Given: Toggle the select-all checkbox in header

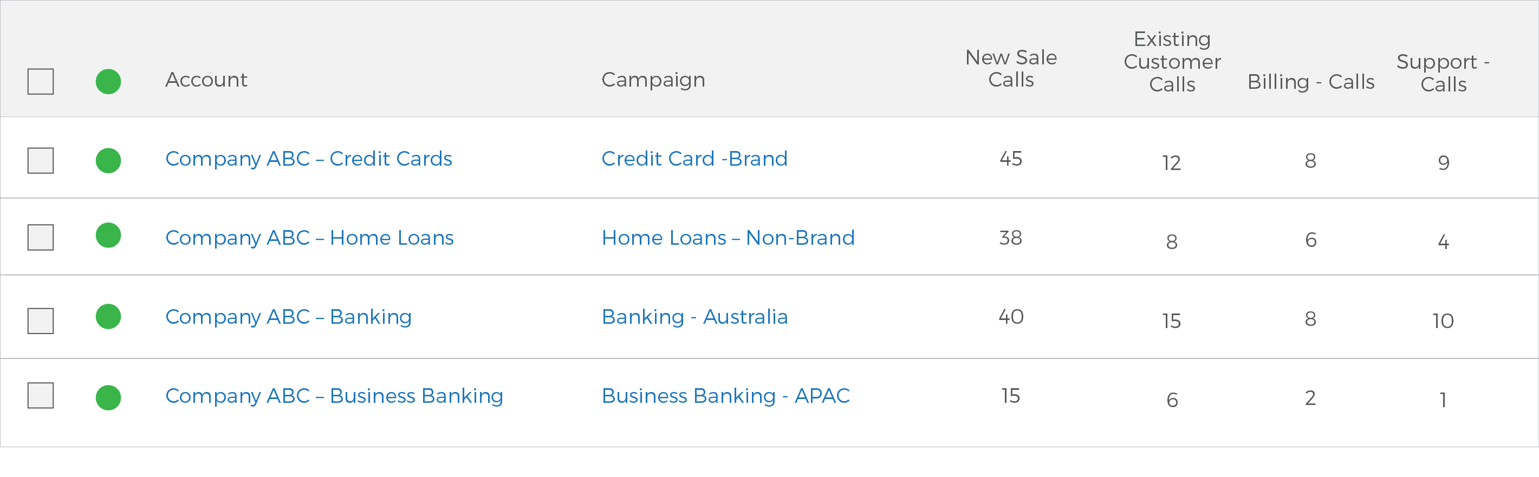Looking at the screenshot, I should pos(41,82).
